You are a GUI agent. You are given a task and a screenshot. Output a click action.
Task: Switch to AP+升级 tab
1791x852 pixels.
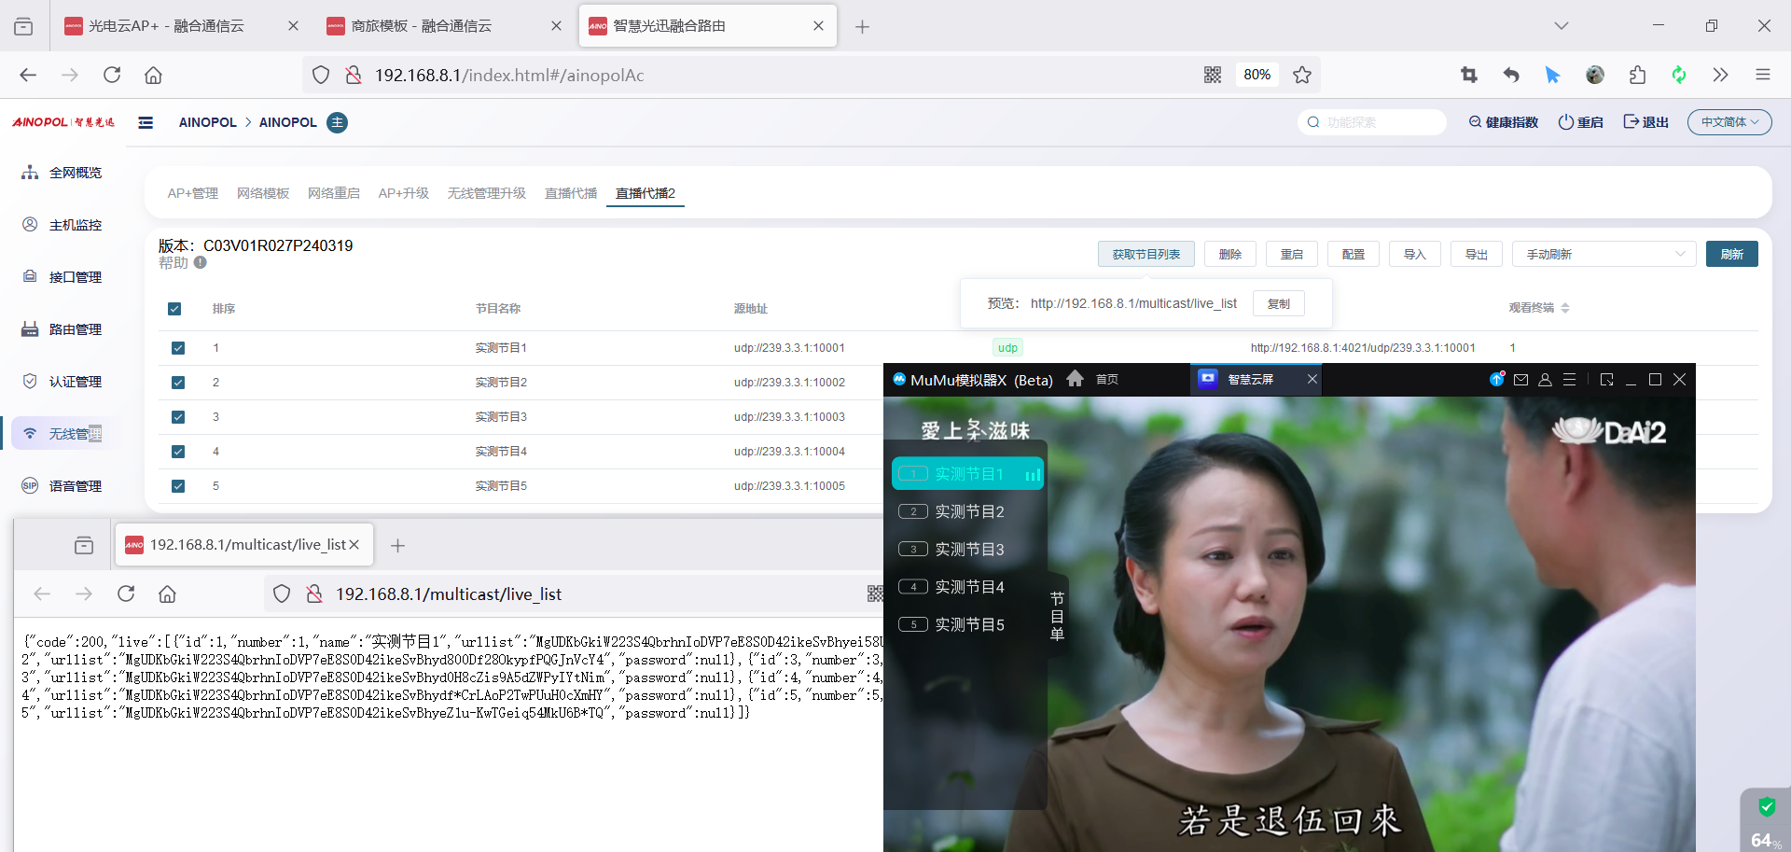[403, 193]
